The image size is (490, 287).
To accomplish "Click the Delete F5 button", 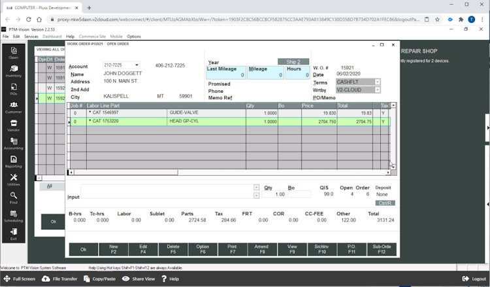I will tap(173, 250).
